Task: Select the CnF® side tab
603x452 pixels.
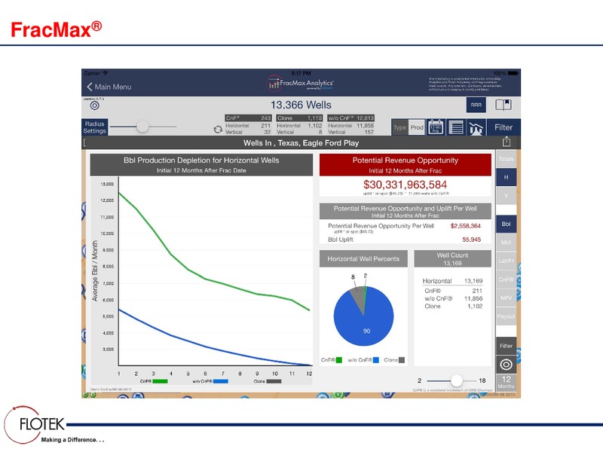Action: pyautogui.click(x=506, y=279)
